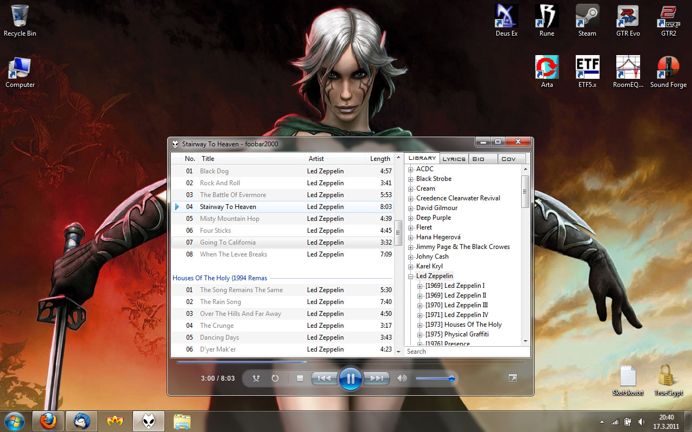Screen dimensions: 692x432
Task: Launch the Steam desktop shortcut
Action: click(587, 21)
